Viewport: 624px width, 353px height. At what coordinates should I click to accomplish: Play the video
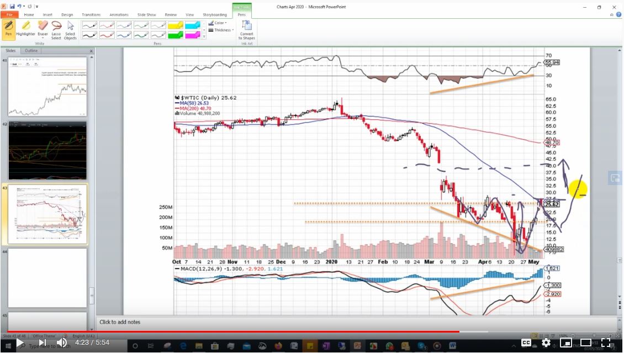point(20,343)
